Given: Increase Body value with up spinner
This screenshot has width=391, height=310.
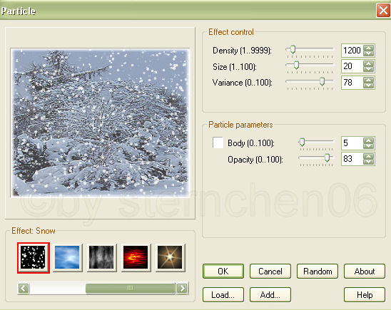Looking at the screenshot, I should point(369,140).
